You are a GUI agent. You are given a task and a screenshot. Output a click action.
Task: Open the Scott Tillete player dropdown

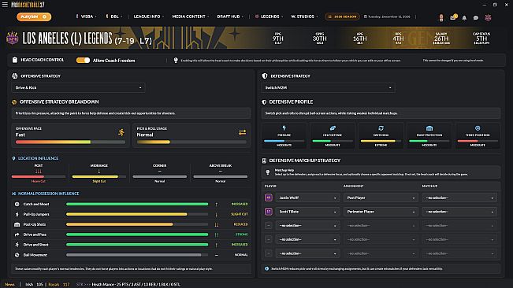[x=307, y=212]
